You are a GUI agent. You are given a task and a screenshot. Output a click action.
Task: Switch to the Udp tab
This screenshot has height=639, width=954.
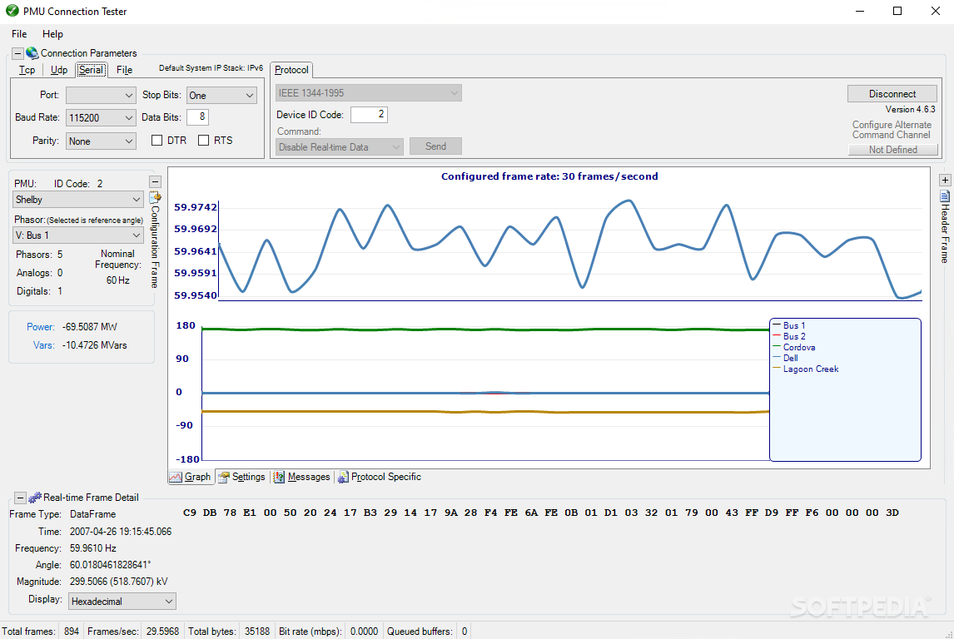point(59,70)
